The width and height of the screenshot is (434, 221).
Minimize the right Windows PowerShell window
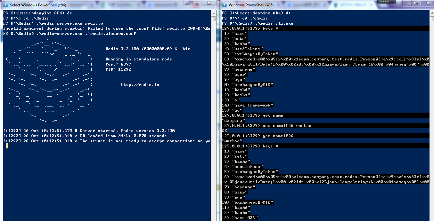click(x=408, y=4)
